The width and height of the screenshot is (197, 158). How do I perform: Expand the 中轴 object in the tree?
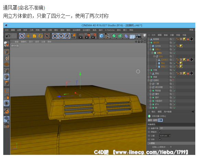pyautogui.click(x=149, y=70)
